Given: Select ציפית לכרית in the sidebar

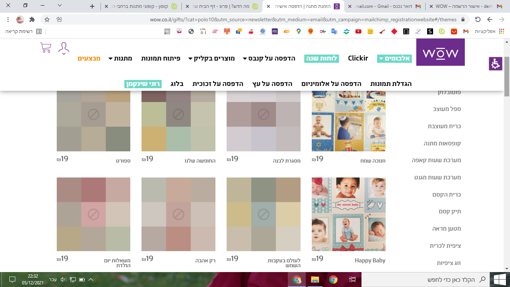Looking at the screenshot, I should point(445,246).
